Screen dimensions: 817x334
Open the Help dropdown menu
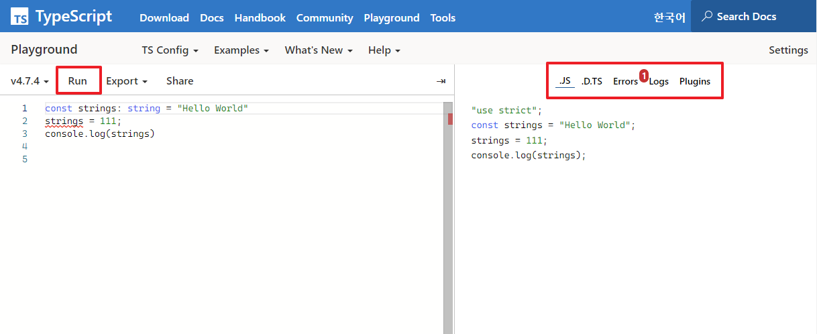(384, 50)
